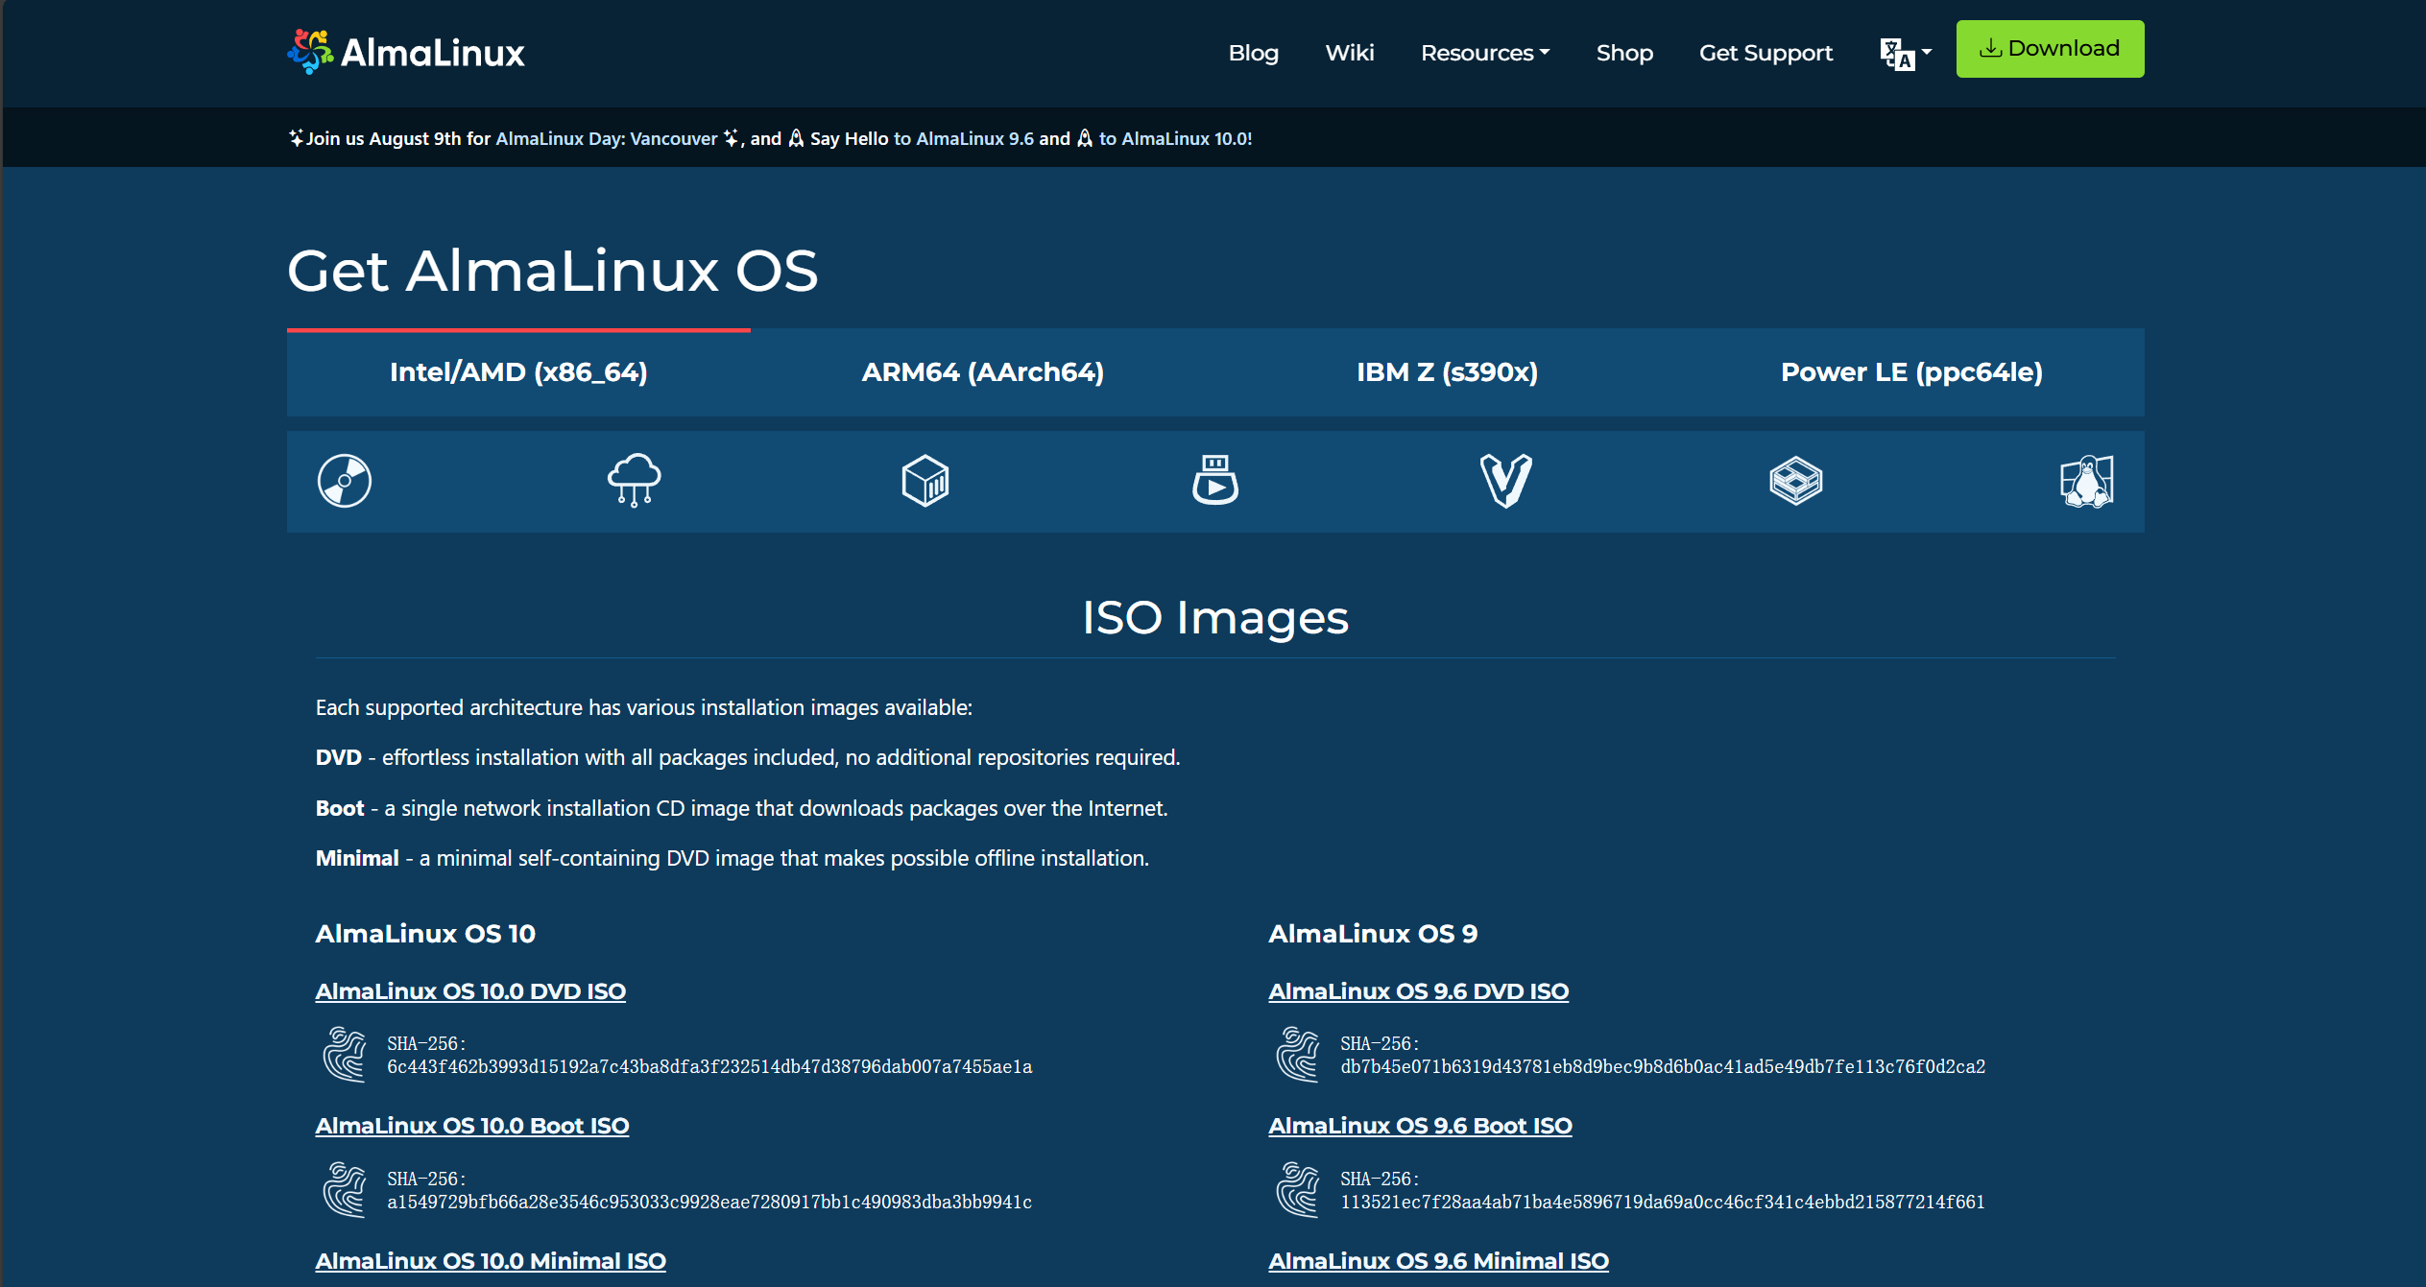Click fingerprint icon beside 10.0 DVD checksum
This screenshot has width=2426, height=1287.
(345, 1054)
